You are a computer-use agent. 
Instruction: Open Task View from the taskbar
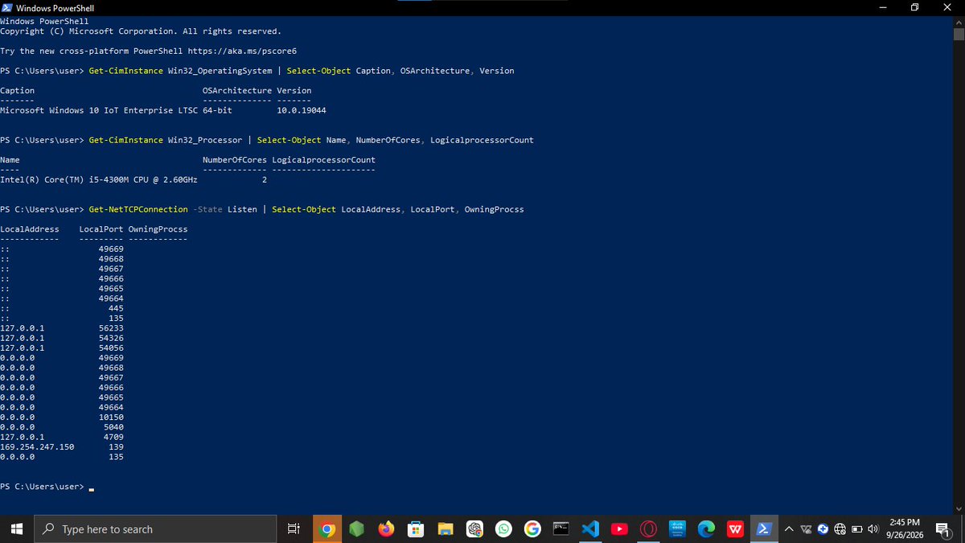[294, 529]
